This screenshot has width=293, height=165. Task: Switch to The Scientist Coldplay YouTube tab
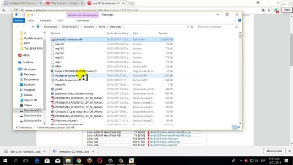pos(65,3)
